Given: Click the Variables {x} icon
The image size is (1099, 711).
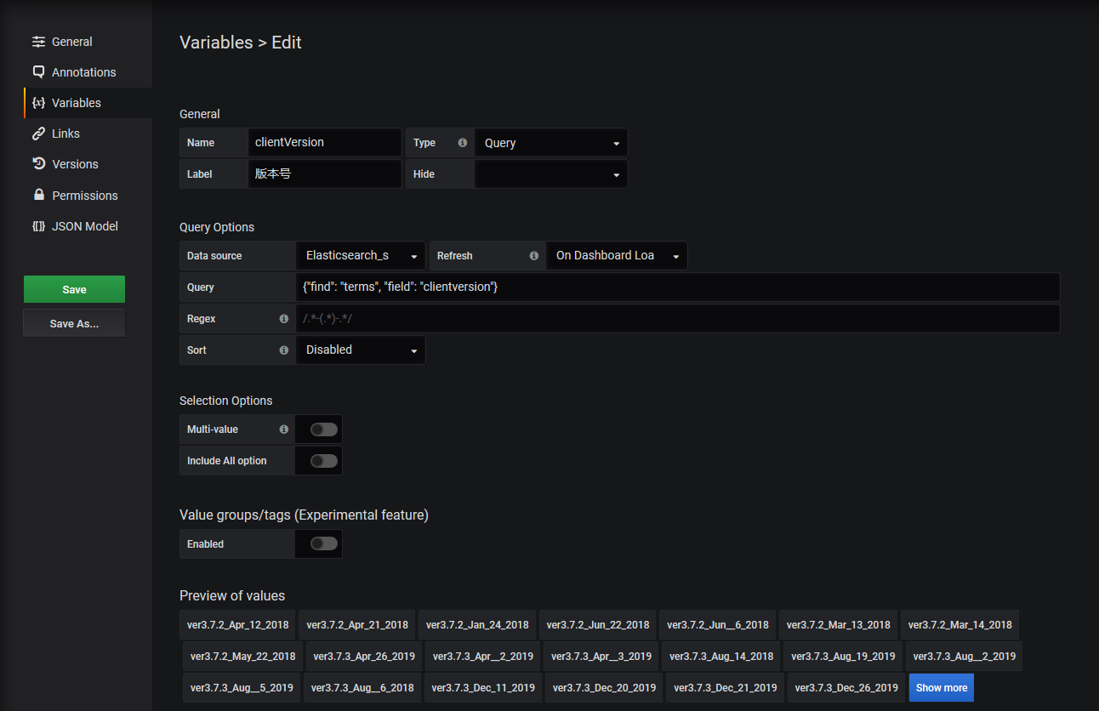Looking at the screenshot, I should tap(38, 103).
